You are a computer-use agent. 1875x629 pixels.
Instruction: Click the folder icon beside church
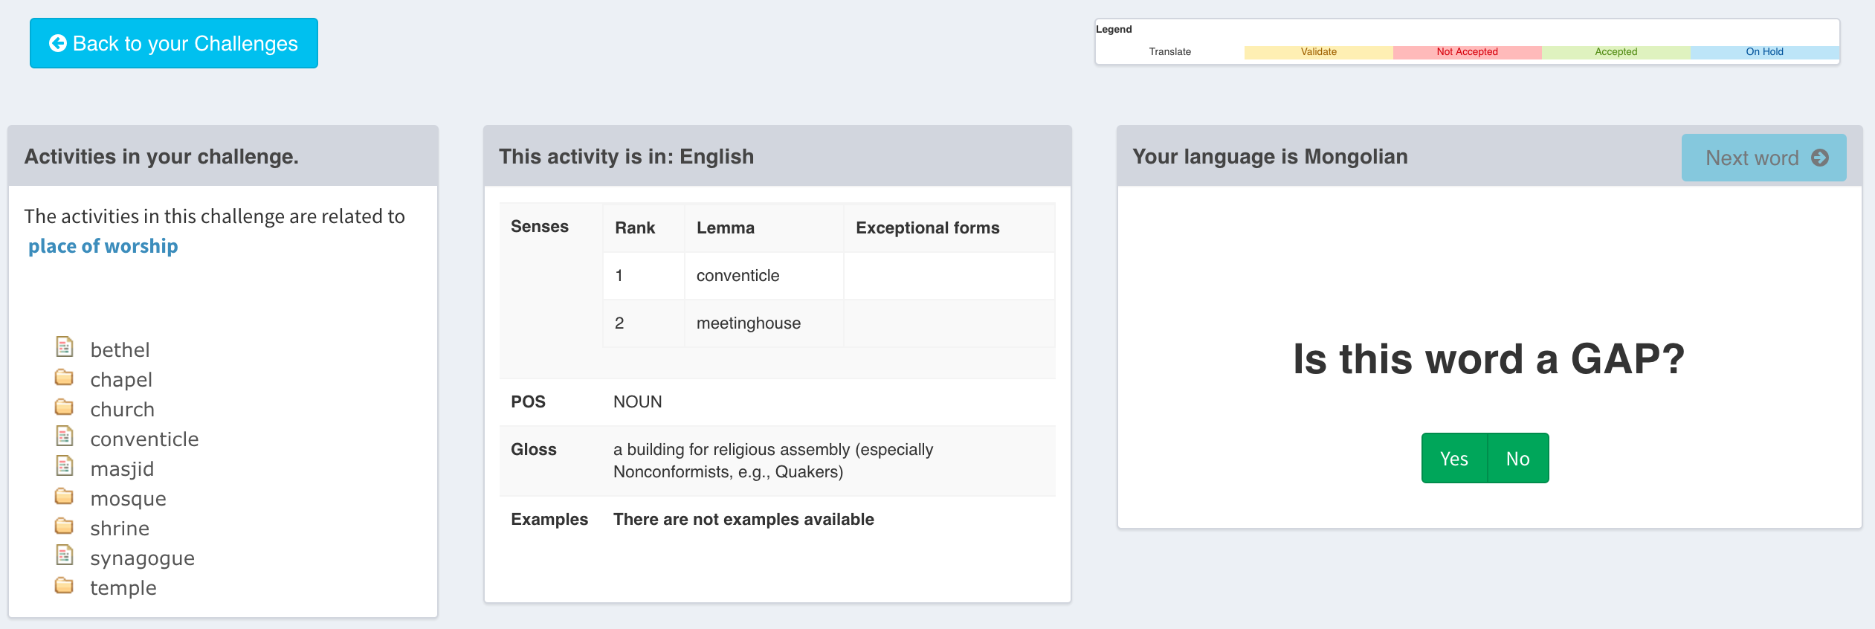(65, 407)
